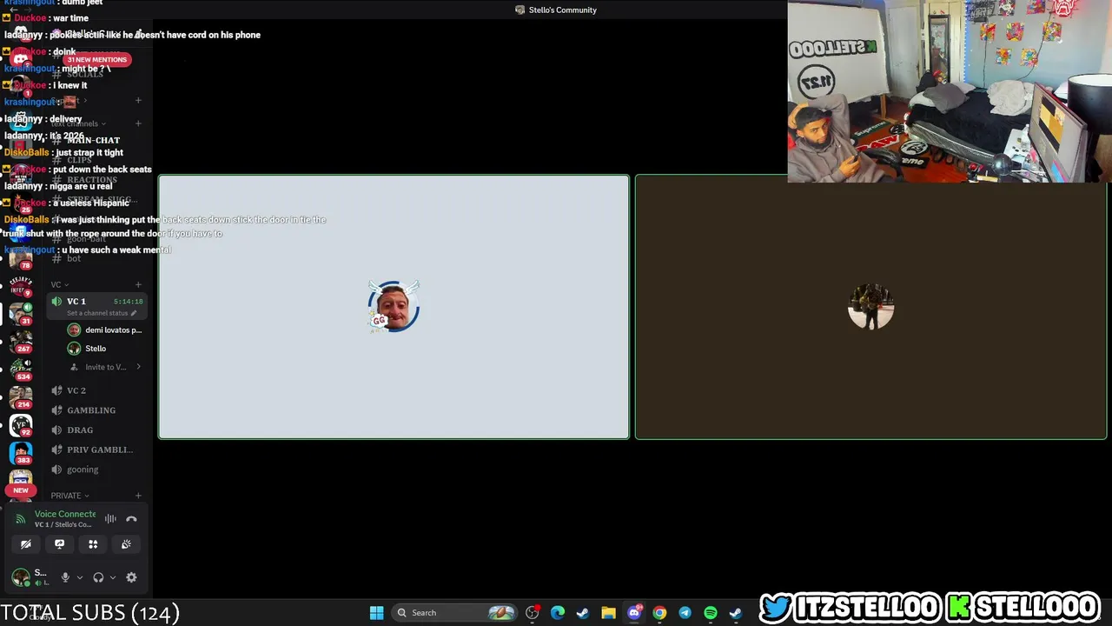Join the DRAG voice channel

click(x=96, y=430)
